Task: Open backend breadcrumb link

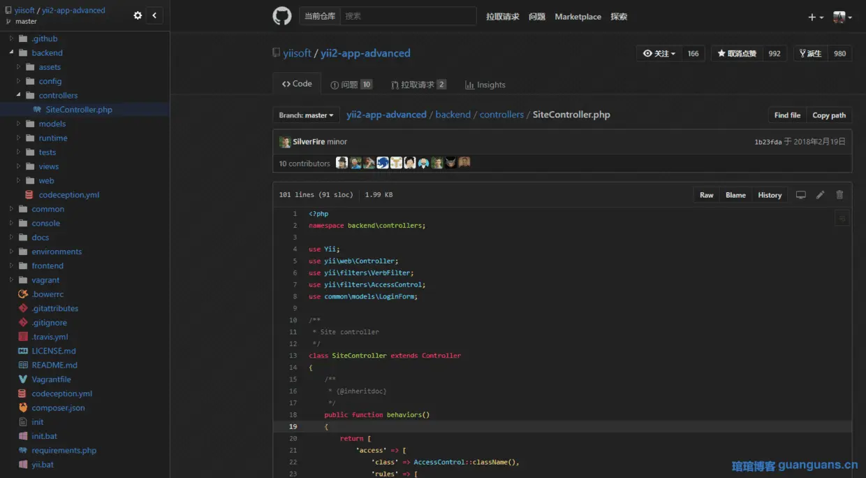Action: [x=453, y=115]
